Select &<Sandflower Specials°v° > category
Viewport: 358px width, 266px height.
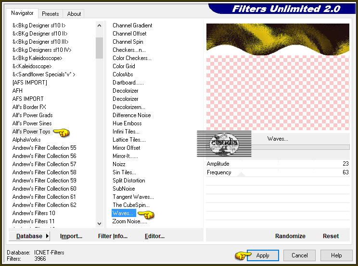44,74
